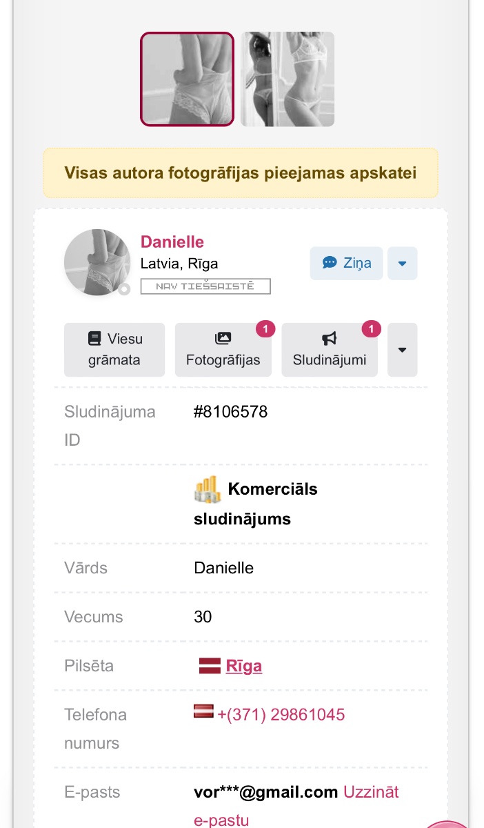Select the second photo thumbnail
The width and height of the screenshot is (484, 828).
tap(288, 79)
